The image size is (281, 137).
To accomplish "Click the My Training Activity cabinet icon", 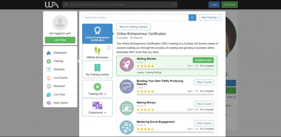I will 97,68.
